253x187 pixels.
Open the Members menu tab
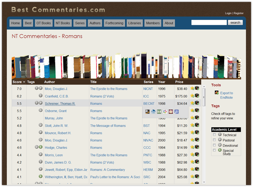tap(153, 23)
